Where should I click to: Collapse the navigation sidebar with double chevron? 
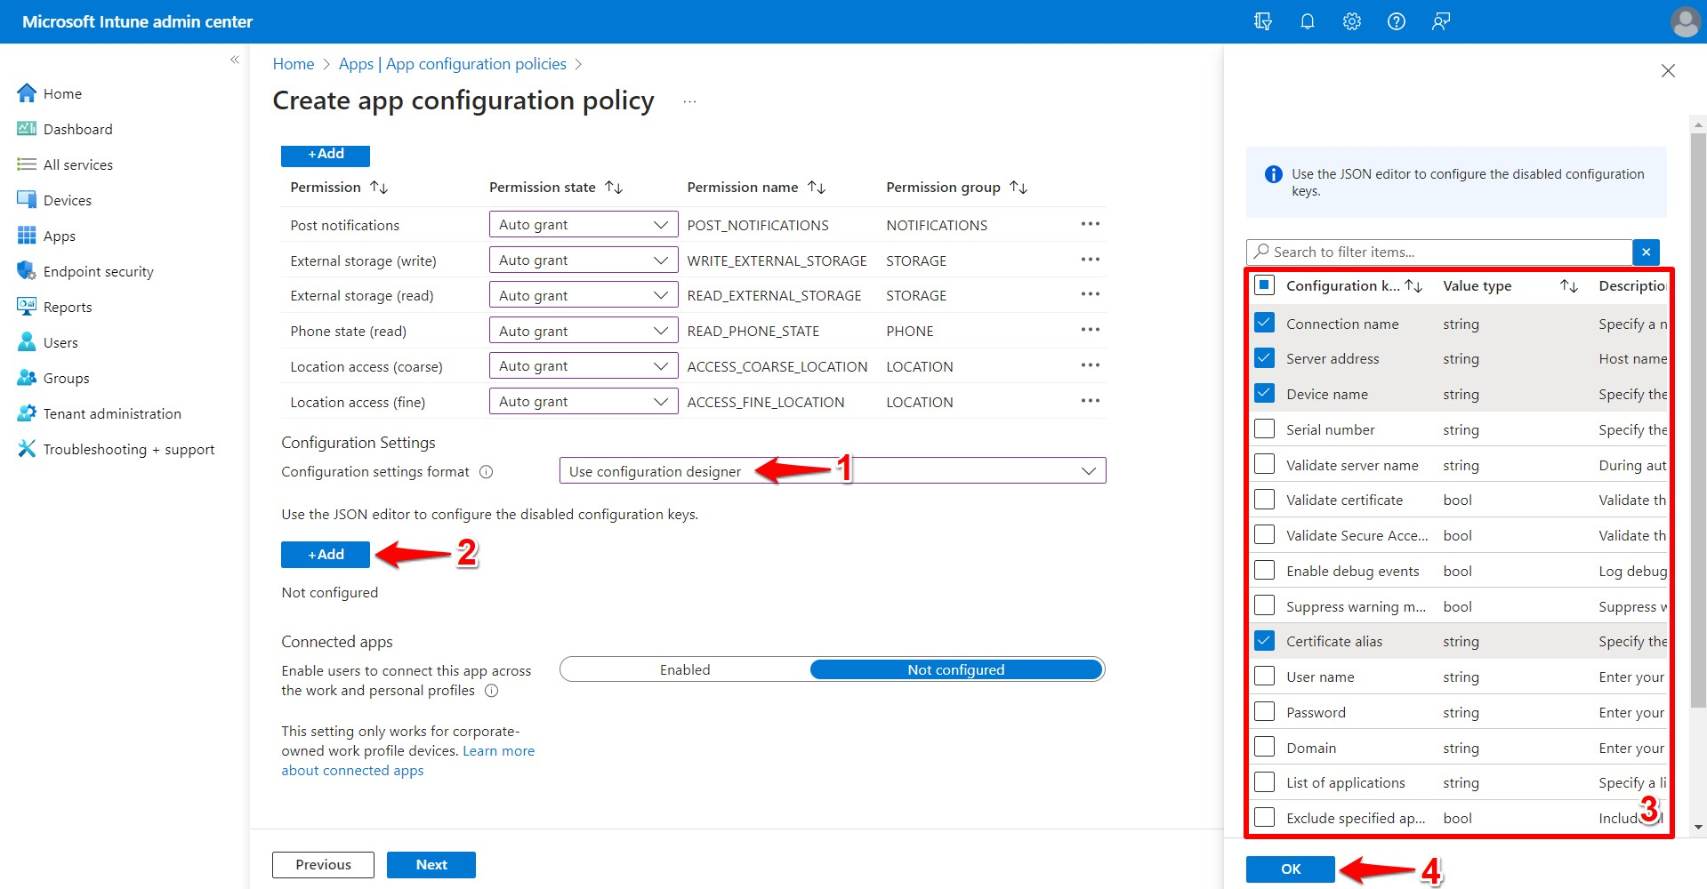(235, 59)
